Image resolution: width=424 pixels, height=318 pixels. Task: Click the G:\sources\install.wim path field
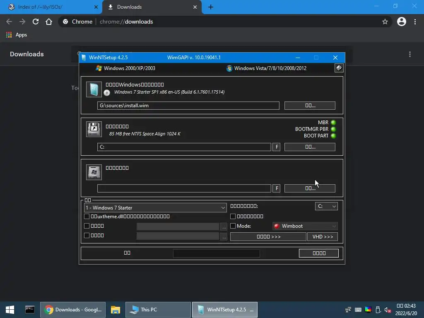(188, 106)
